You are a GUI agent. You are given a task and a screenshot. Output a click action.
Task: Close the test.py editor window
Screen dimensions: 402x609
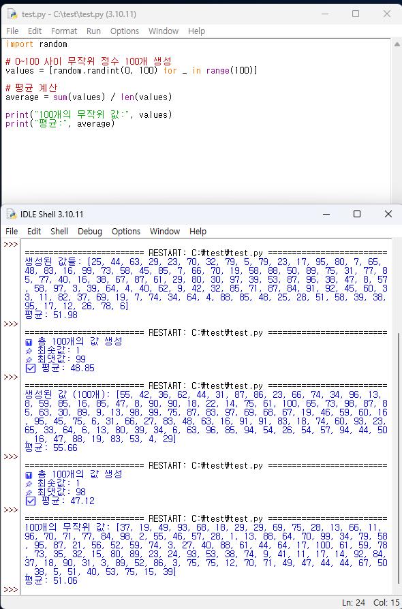pos(387,14)
